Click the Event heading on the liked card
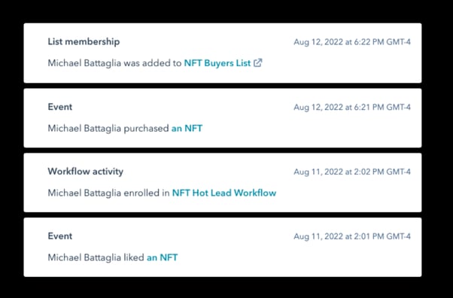Image resolution: width=453 pixels, height=298 pixels. point(60,236)
